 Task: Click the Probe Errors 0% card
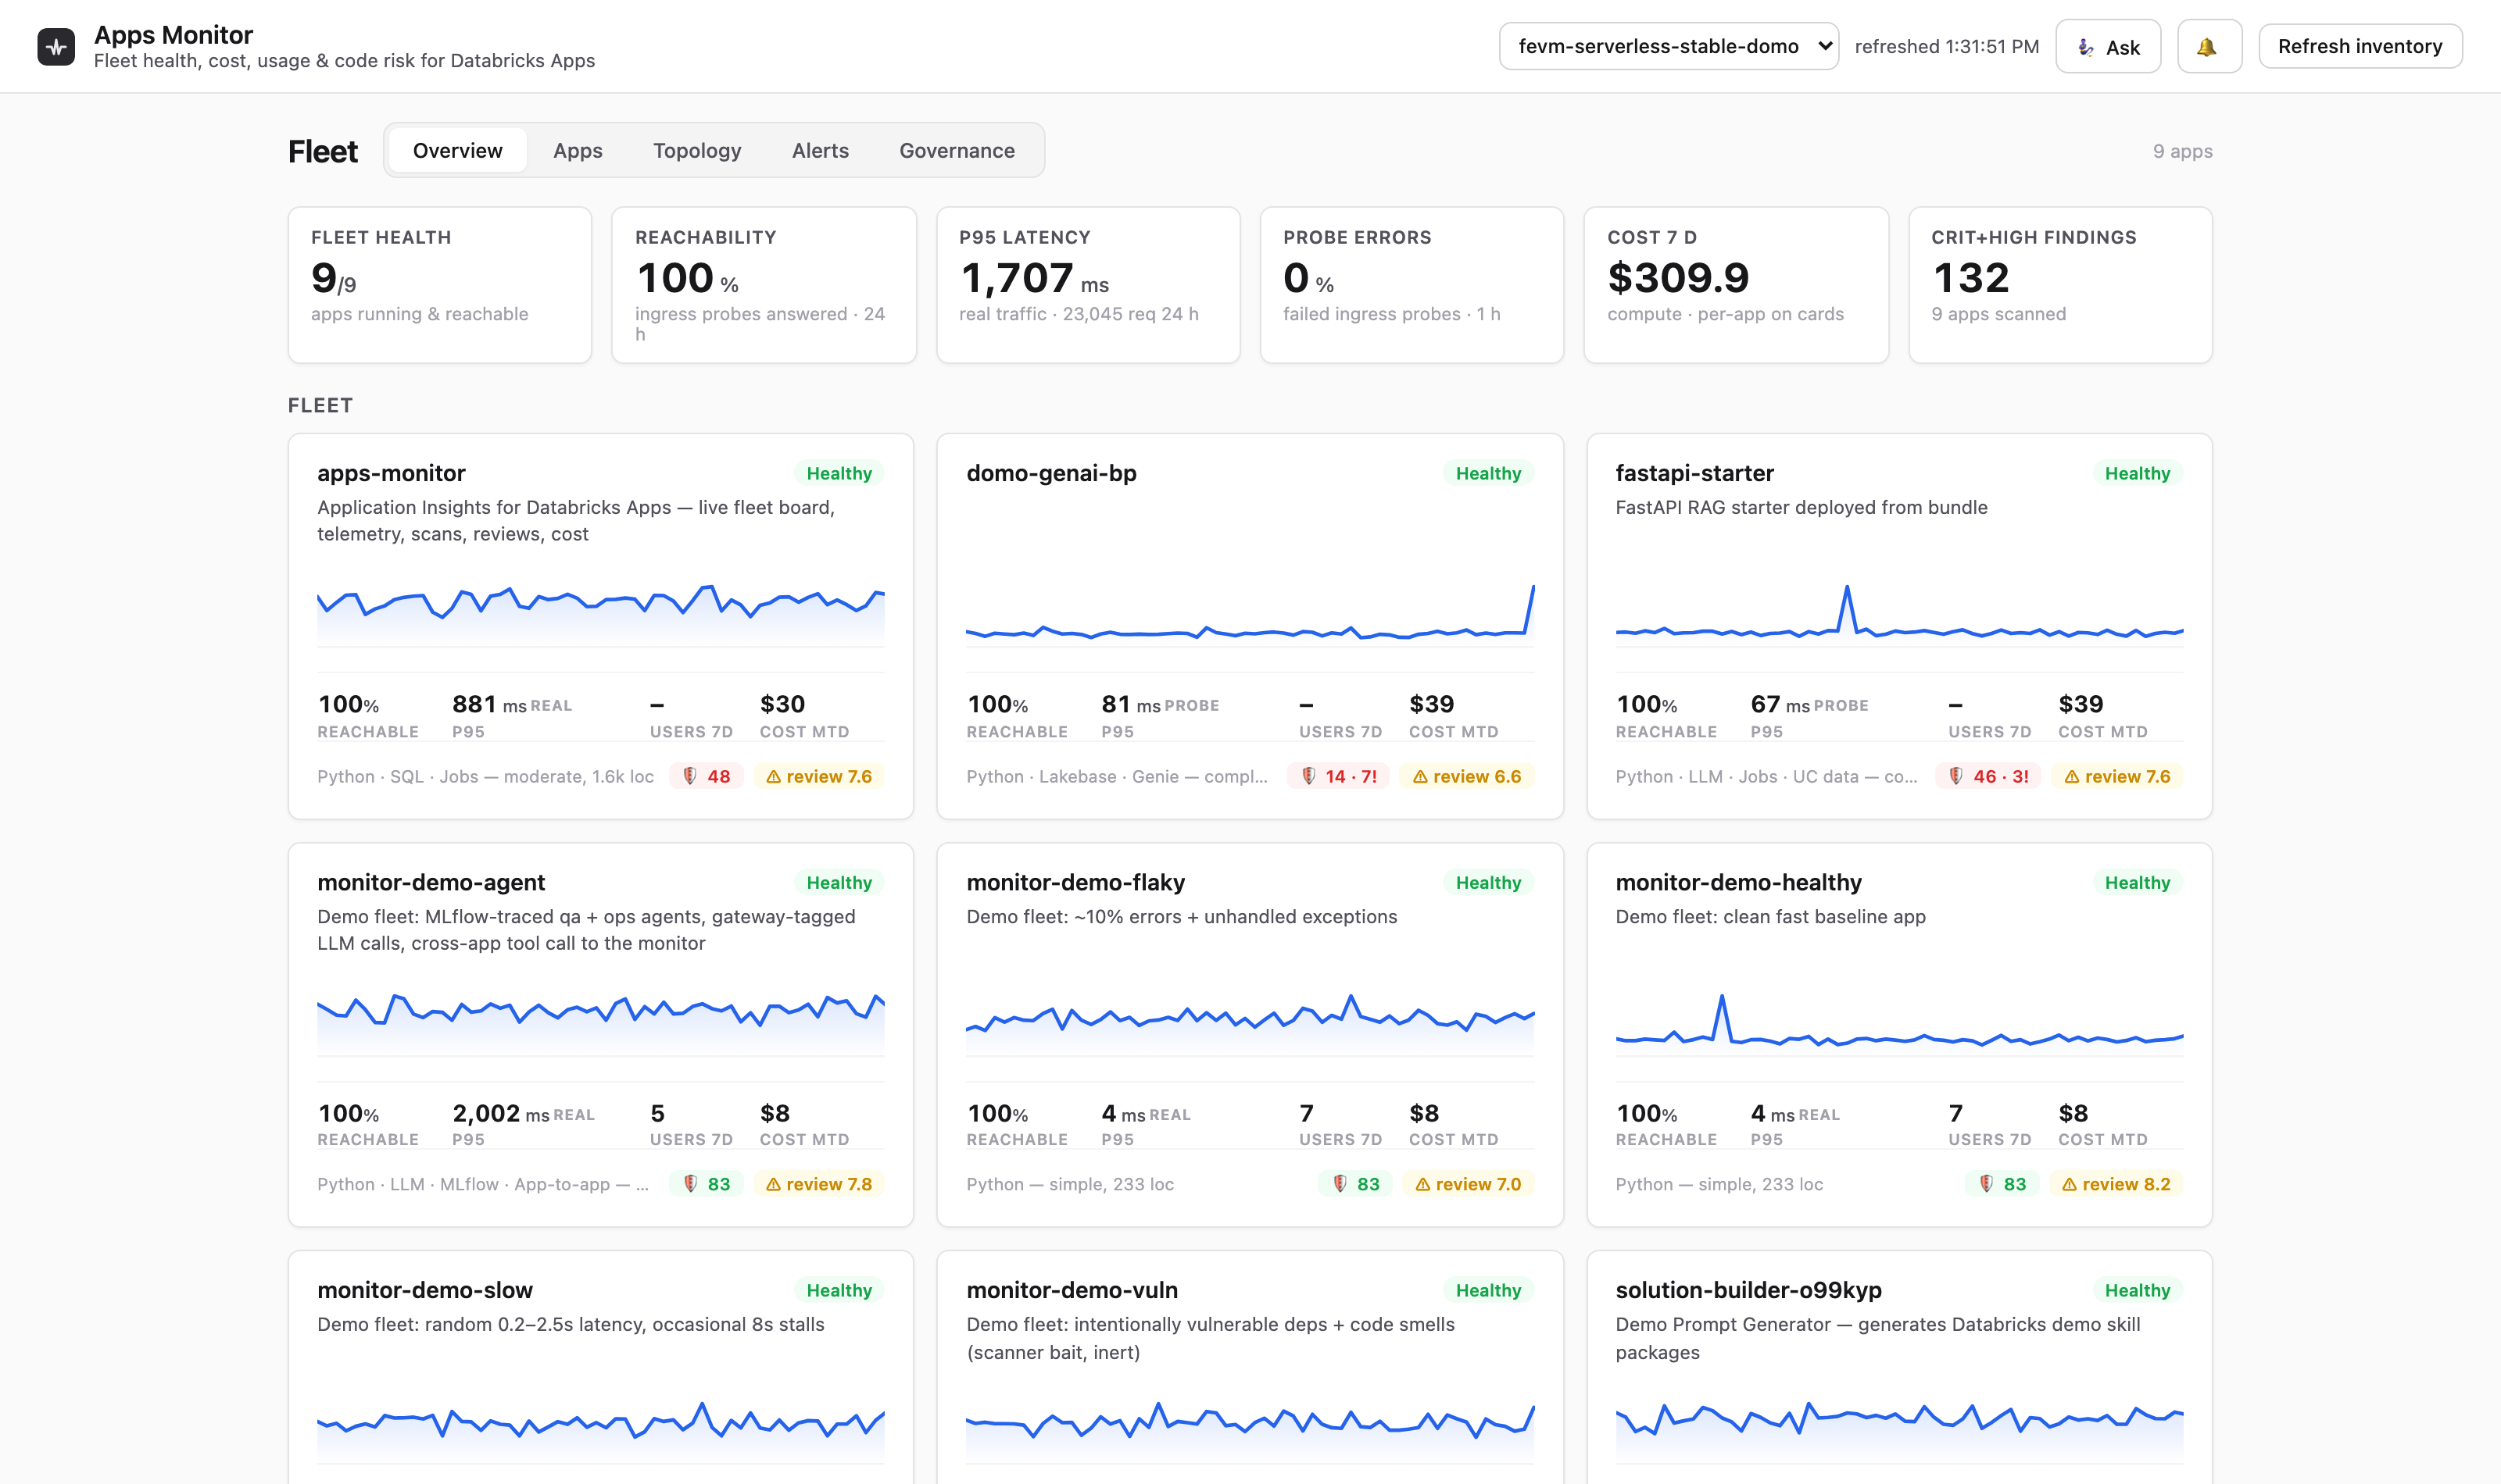coord(1412,285)
